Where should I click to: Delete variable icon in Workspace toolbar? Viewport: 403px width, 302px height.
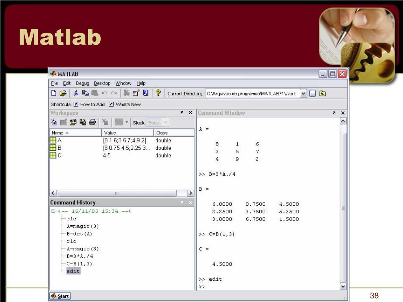click(105, 122)
